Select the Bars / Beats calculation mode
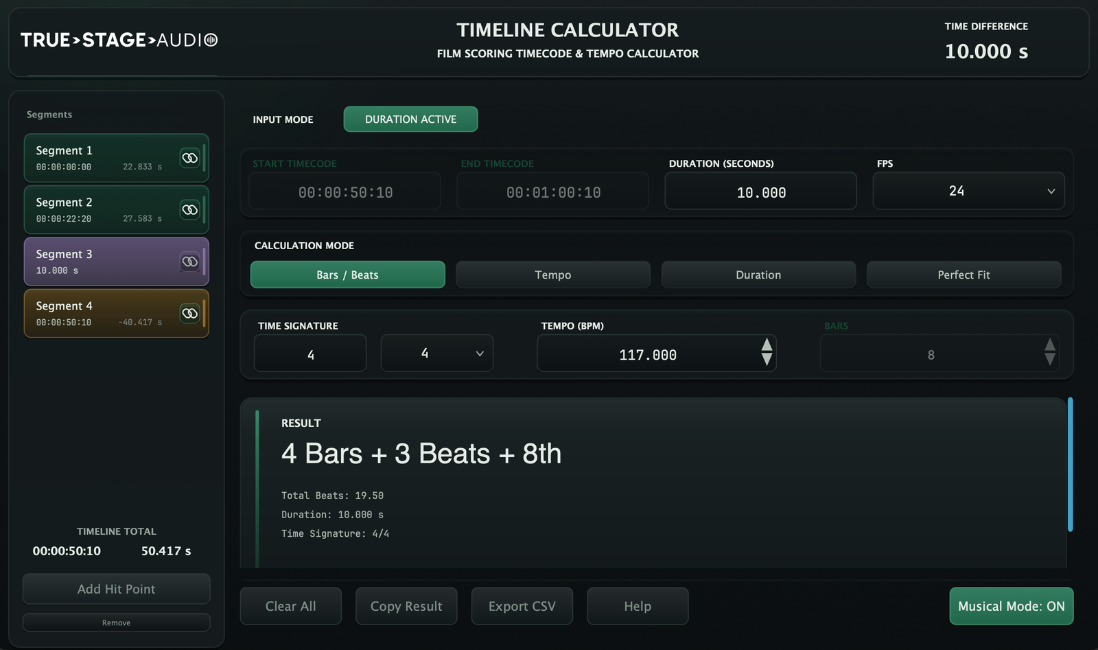Viewport: 1098px width, 650px height. [347, 275]
